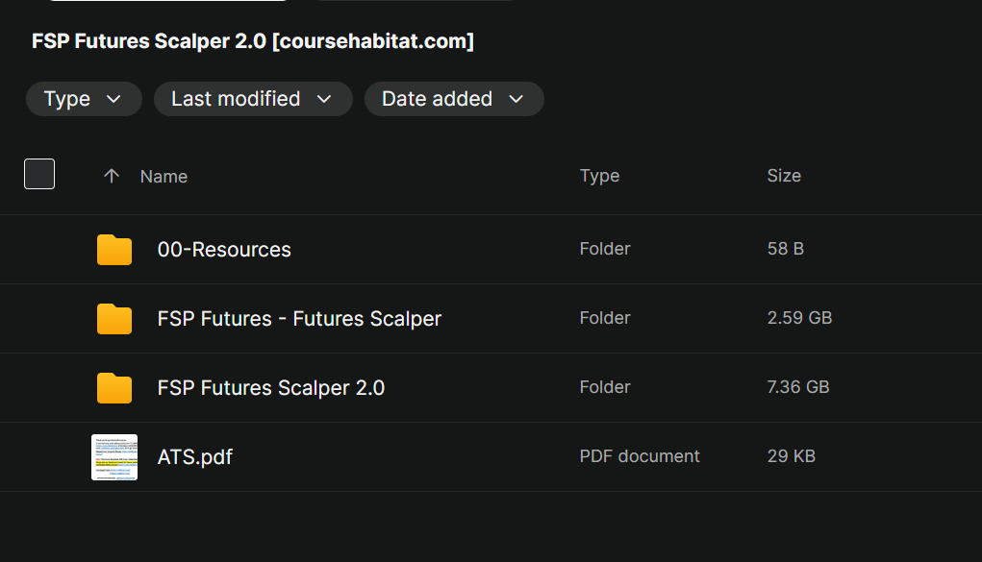Open the ATS.pdf file name
The height and width of the screenshot is (562, 982).
click(x=195, y=457)
